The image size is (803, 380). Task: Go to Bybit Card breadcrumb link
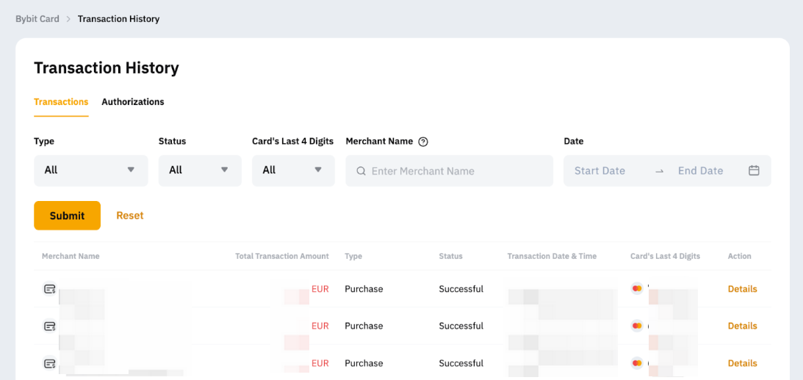coord(37,19)
